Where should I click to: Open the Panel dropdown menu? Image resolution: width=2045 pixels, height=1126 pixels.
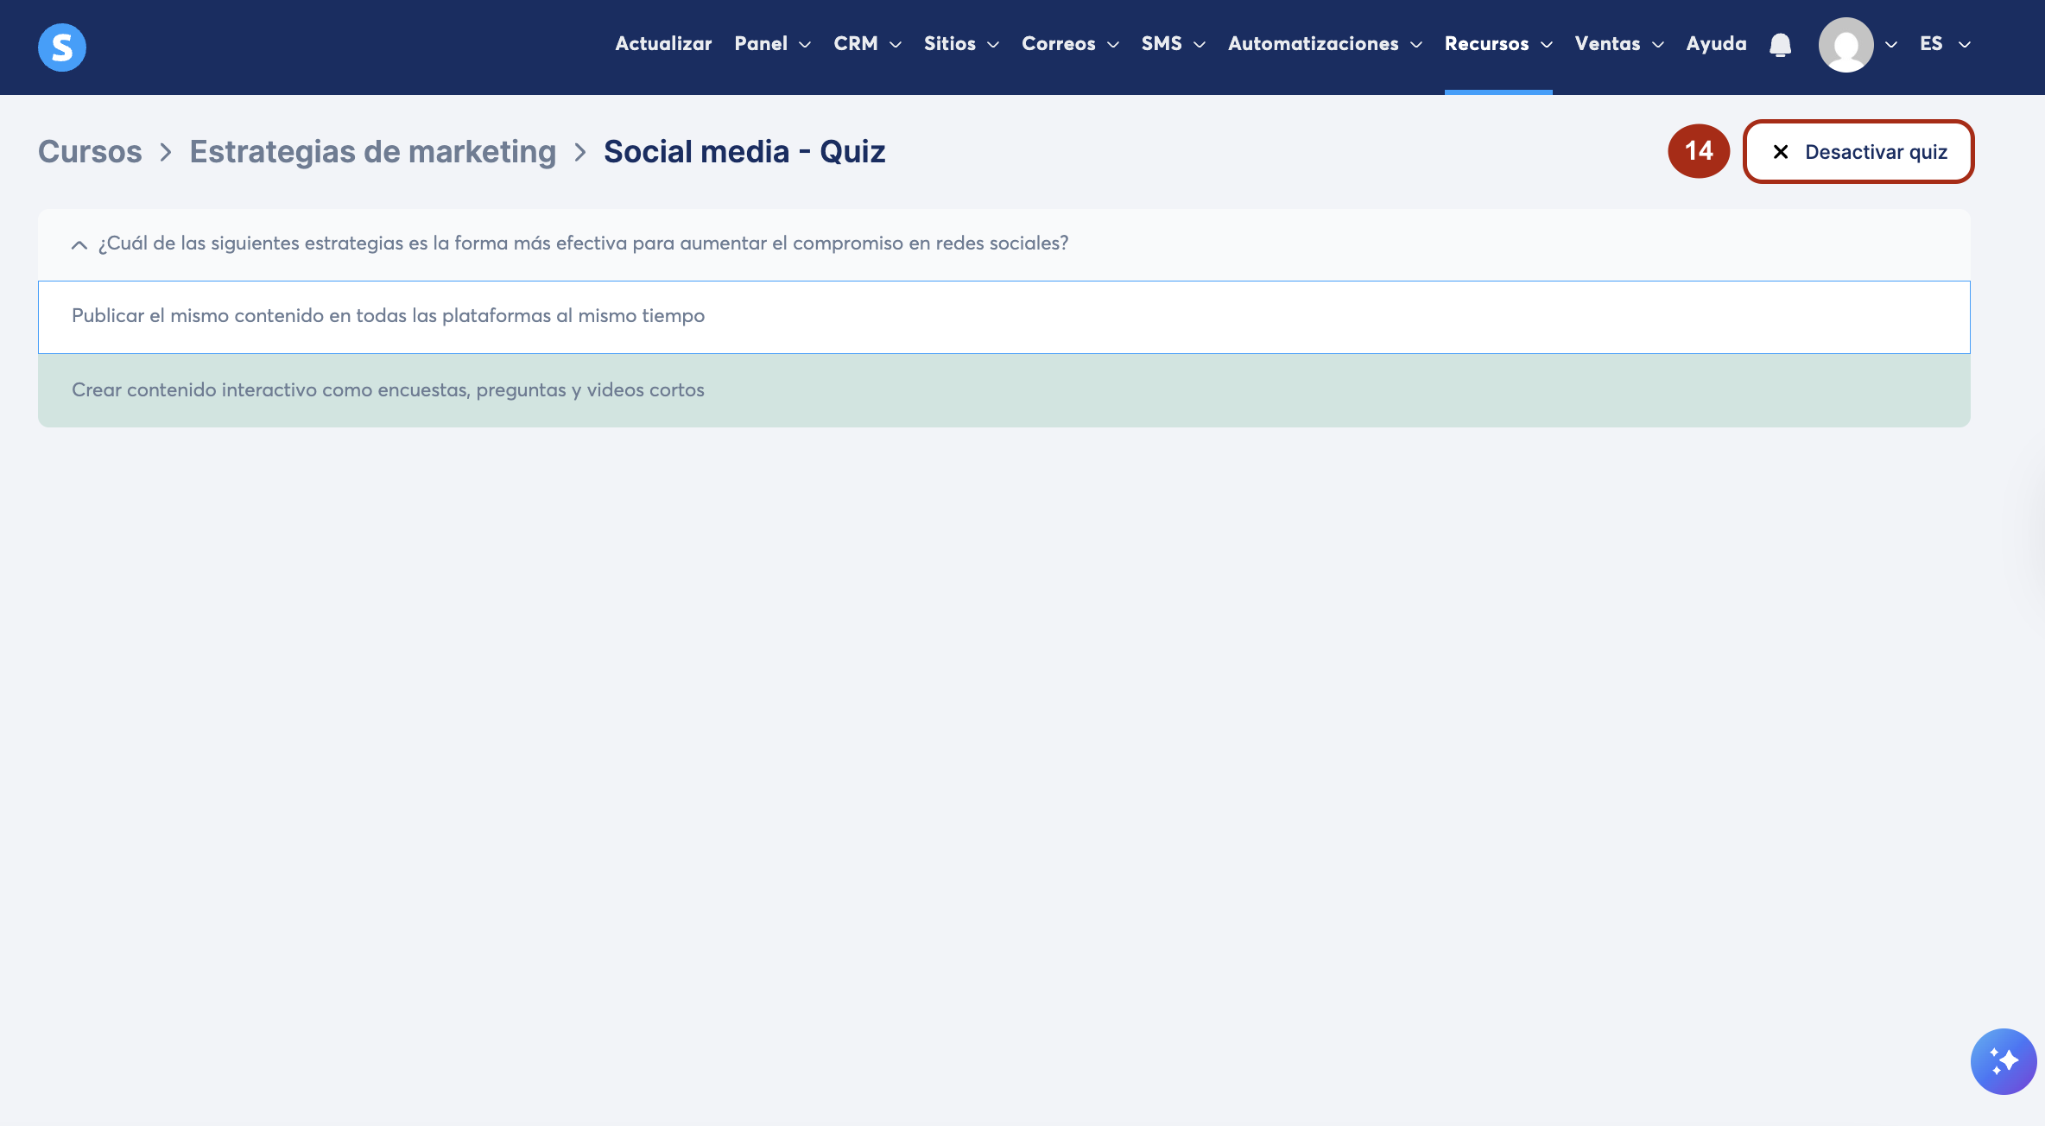(x=772, y=44)
